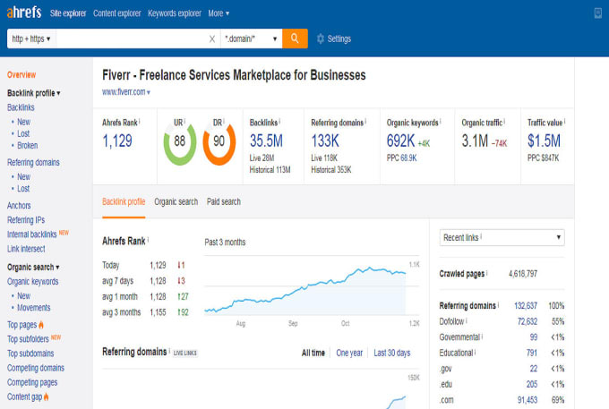Image resolution: width=609 pixels, height=409 pixels.
Task: Click the orange search magnifier button
Action: (x=295, y=38)
